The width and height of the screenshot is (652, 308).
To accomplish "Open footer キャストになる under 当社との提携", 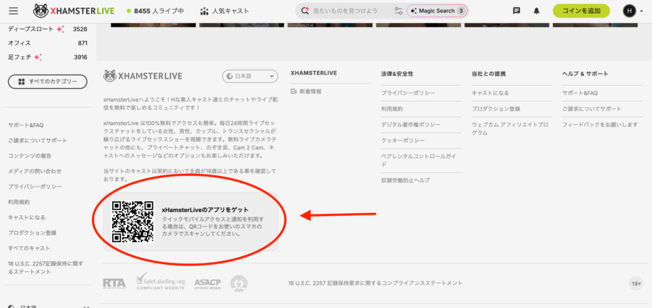I will tap(490, 93).
